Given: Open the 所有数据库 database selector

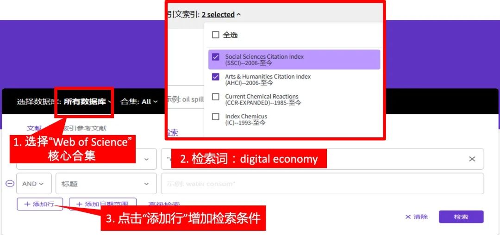Looking at the screenshot, I should click(87, 102).
